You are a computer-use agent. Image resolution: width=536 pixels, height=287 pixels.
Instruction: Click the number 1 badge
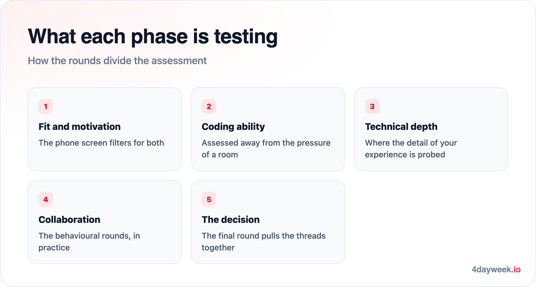[x=46, y=106]
